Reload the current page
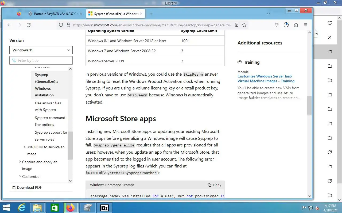 coord(29,25)
